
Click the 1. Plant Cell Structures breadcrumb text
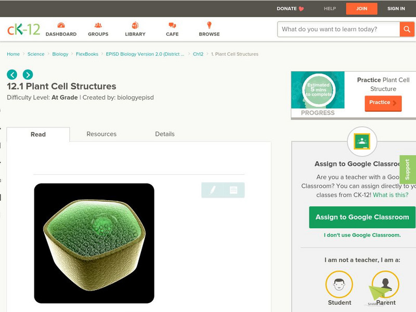click(235, 54)
